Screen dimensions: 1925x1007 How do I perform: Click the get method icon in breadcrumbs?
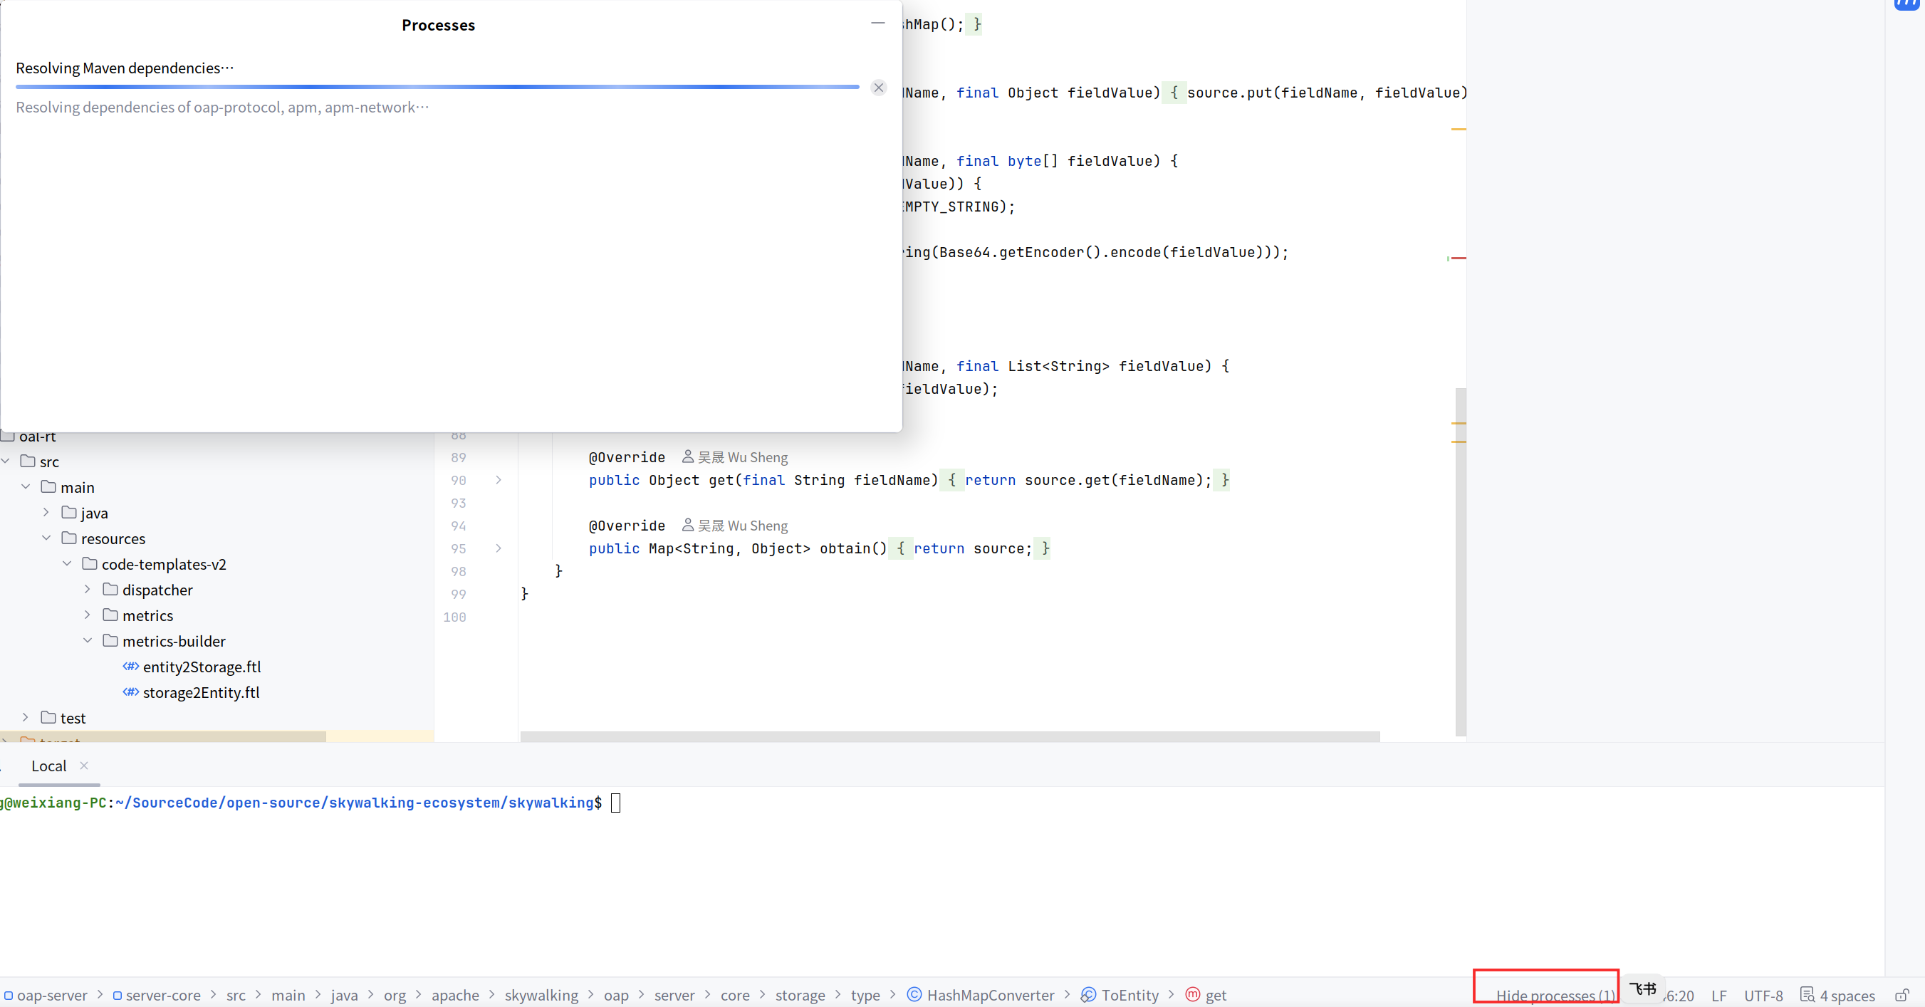tap(1193, 994)
